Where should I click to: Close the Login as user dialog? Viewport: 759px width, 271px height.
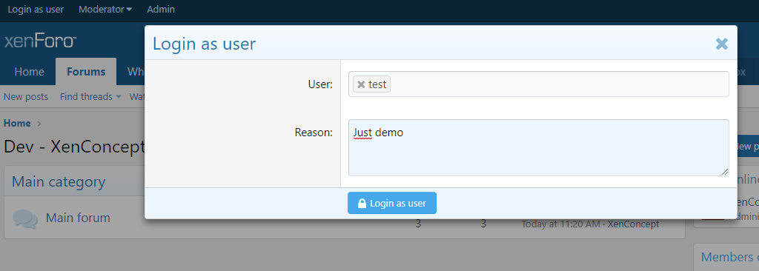pos(721,44)
